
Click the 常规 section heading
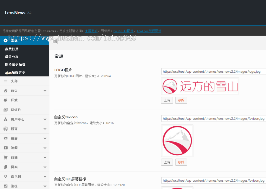tap(59, 56)
